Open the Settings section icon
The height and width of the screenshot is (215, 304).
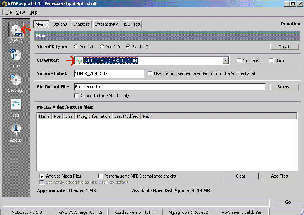tap(16, 80)
